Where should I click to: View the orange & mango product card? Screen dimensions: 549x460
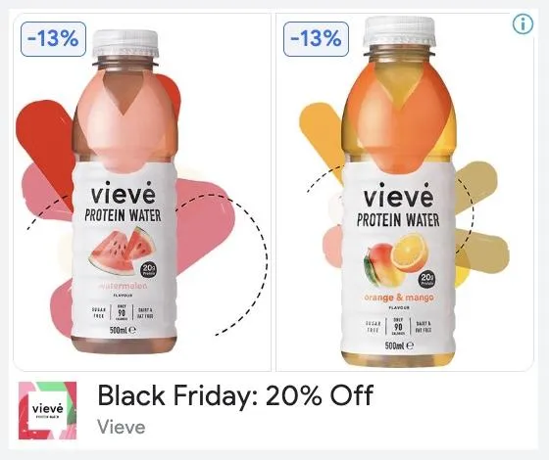(405, 192)
